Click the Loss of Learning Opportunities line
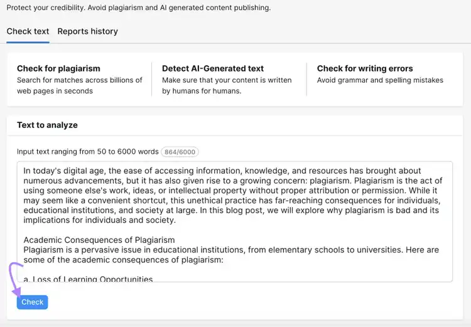 coord(88,279)
